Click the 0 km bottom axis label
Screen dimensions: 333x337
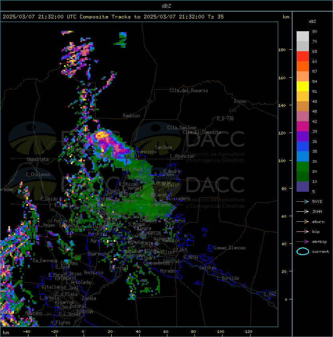pos(83,332)
